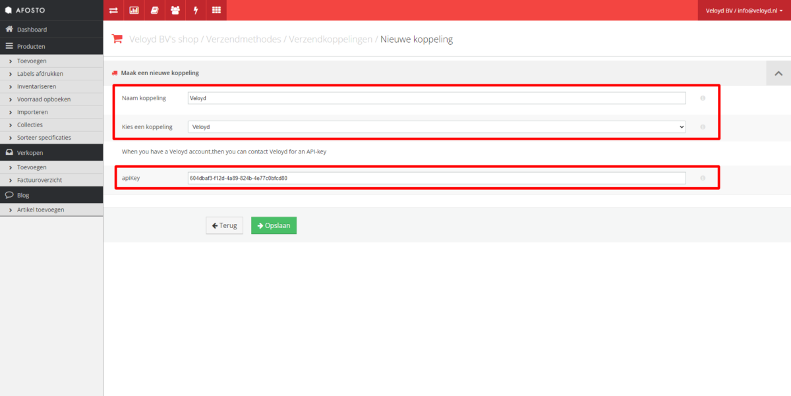Click the Terug button
This screenshot has width=791, height=396.
(x=224, y=225)
